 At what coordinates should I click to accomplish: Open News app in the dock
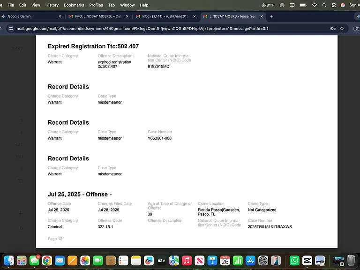(200, 261)
